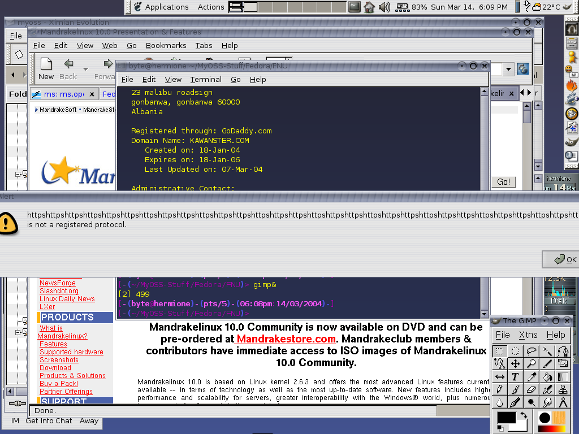Select GIMP Move tool

515,364
